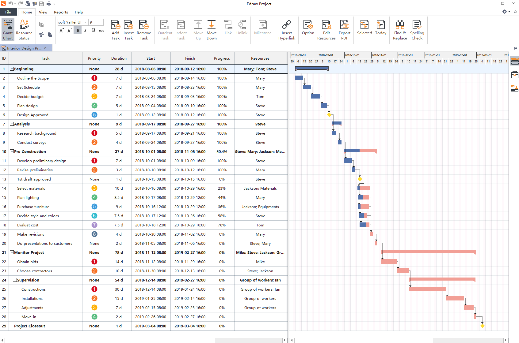Screen dimensions: 519x343
Task: Open the font name dropdown
Action: click(86, 22)
